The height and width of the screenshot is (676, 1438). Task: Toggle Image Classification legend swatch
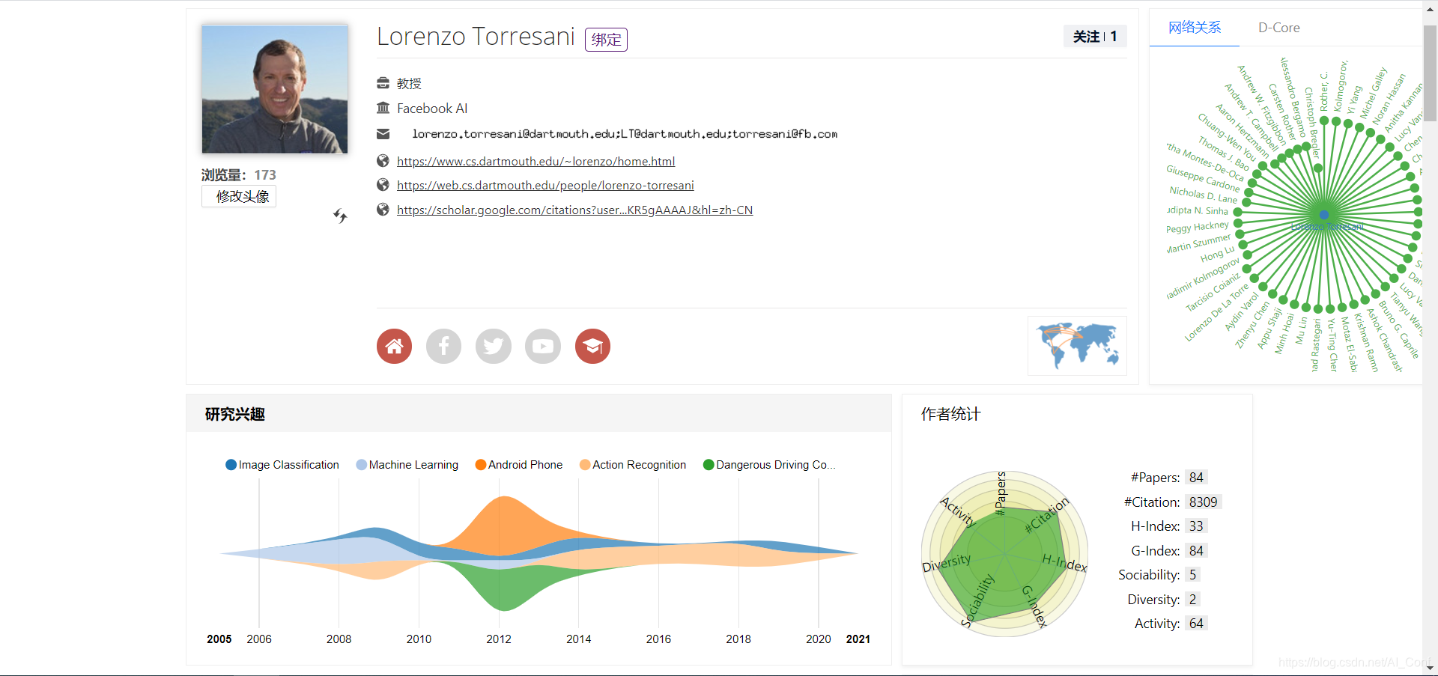(x=231, y=465)
